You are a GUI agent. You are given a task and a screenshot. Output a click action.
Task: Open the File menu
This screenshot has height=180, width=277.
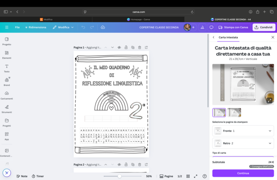[18, 27]
